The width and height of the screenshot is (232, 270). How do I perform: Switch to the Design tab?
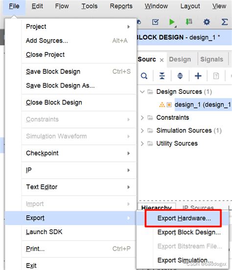pos(180,59)
